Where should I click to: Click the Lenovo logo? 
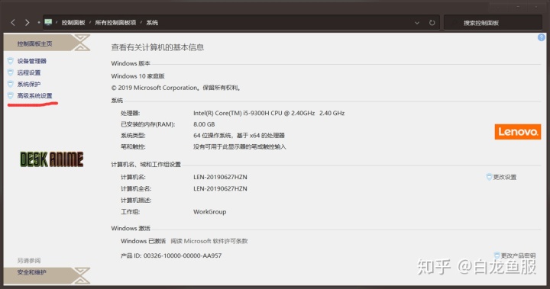(518, 132)
